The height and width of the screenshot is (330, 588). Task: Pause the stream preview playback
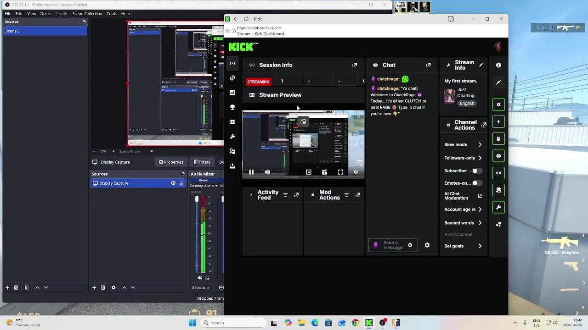251,172
